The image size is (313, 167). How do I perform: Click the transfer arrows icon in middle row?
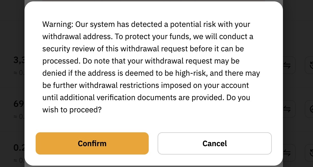288,109
